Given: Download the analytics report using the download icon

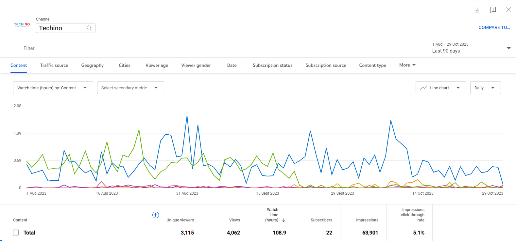Looking at the screenshot, I should click(477, 10).
